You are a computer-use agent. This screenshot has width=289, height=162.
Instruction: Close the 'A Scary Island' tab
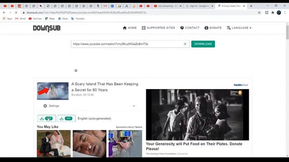pyautogui.click(x=244, y=6)
